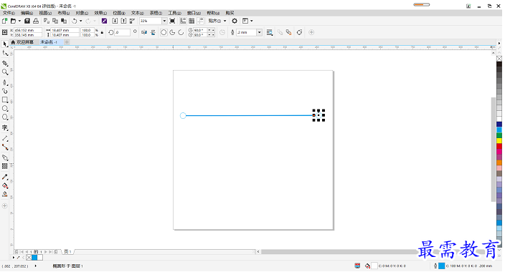This screenshot has height=272, width=505.
Task: Open the Effects menu
Action: tap(100, 13)
